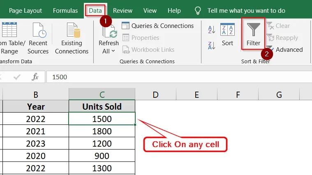Select the cell containing 2023
This screenshot has height=175, width=312.
tap(36, 143)
